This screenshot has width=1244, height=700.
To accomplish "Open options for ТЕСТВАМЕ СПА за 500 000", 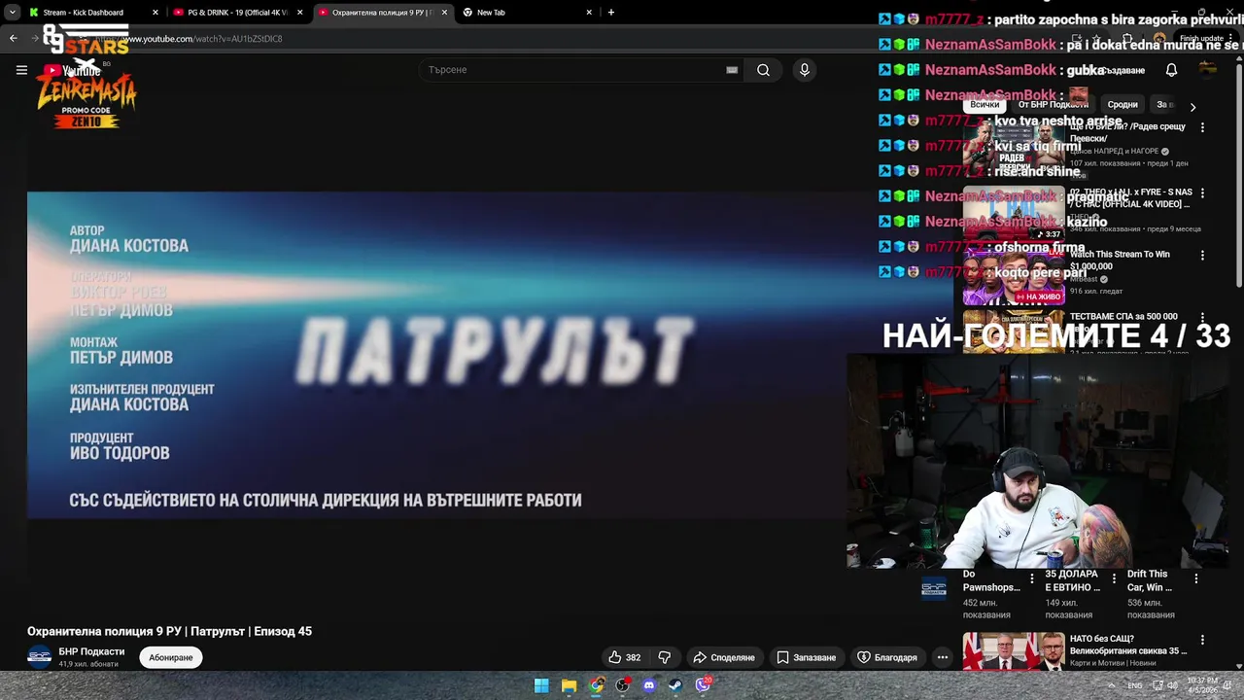I will [1202, 318].
